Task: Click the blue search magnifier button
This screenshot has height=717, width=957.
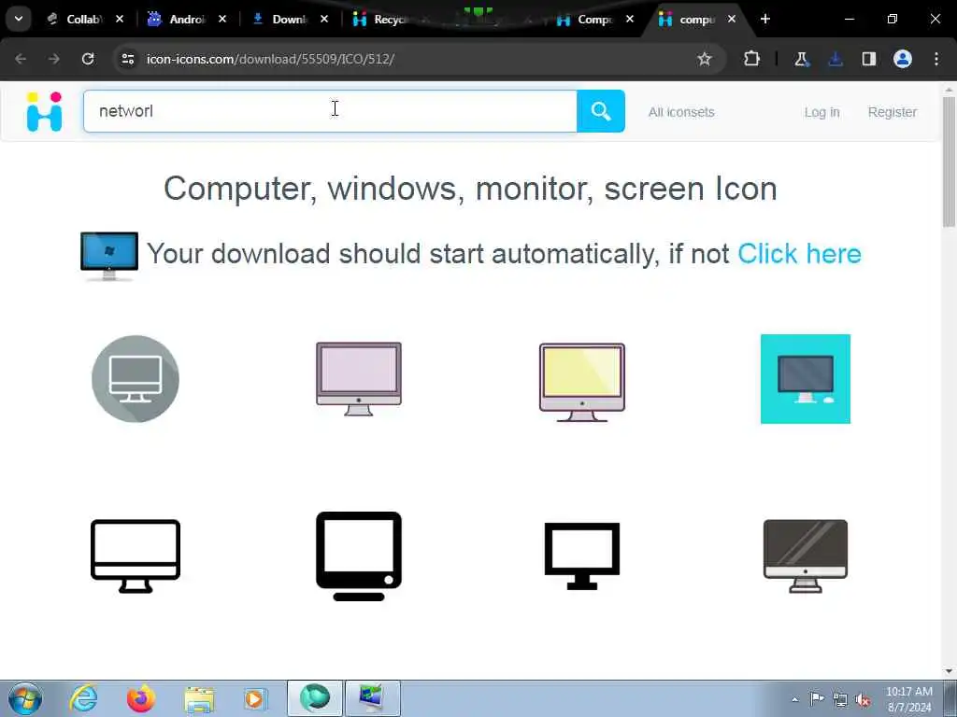Action: (601, 111)
